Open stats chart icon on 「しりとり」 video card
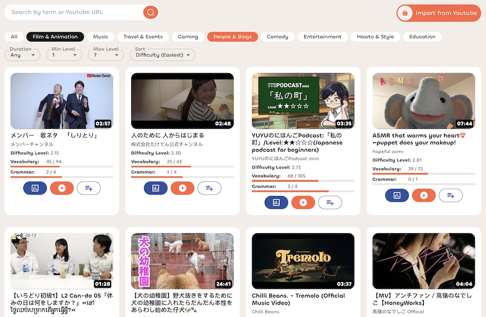The height and width of the screenshot is (317, 486). [35, 188]
